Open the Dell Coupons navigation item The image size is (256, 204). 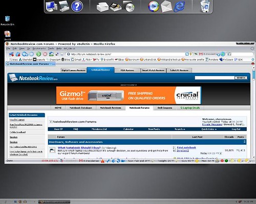(165, 108)
